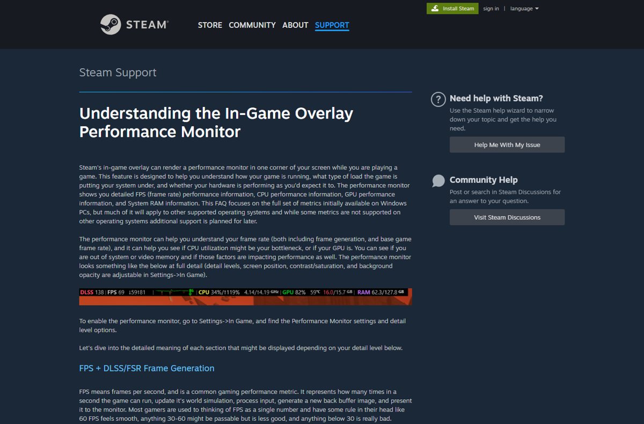Go to the ABOUT page

(295, 25)
